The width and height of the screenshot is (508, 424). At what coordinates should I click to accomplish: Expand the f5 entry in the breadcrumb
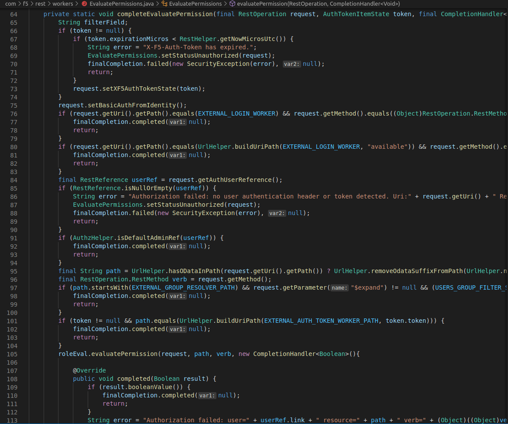26,3
